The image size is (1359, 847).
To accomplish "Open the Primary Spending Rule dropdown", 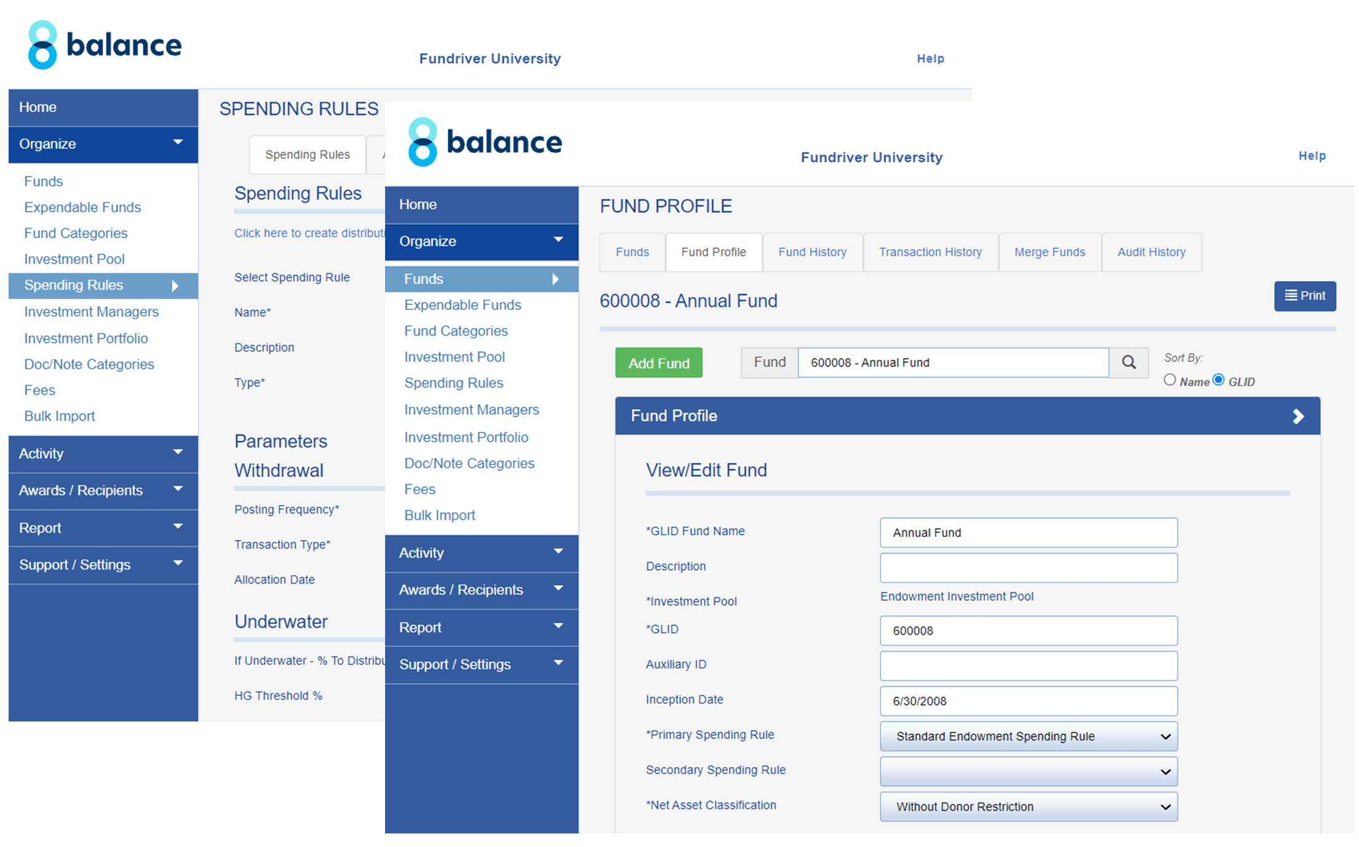I will coord(1028,736).
